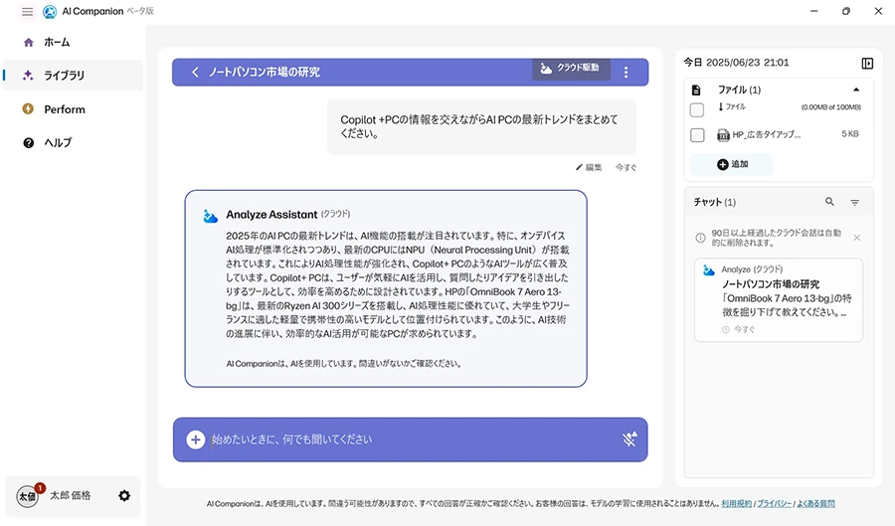Image resolution: width=895 pixels, height=526 pixels.
Task: Edit the message with 編集
Action: [x=589, y=167]
